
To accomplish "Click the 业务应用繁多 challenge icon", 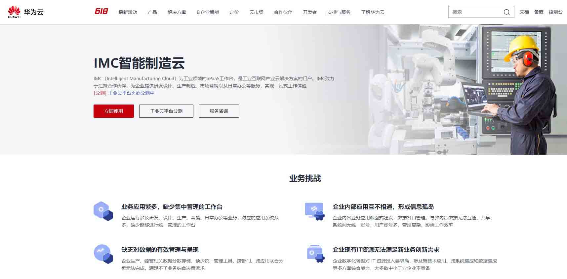I will point(103,211).
